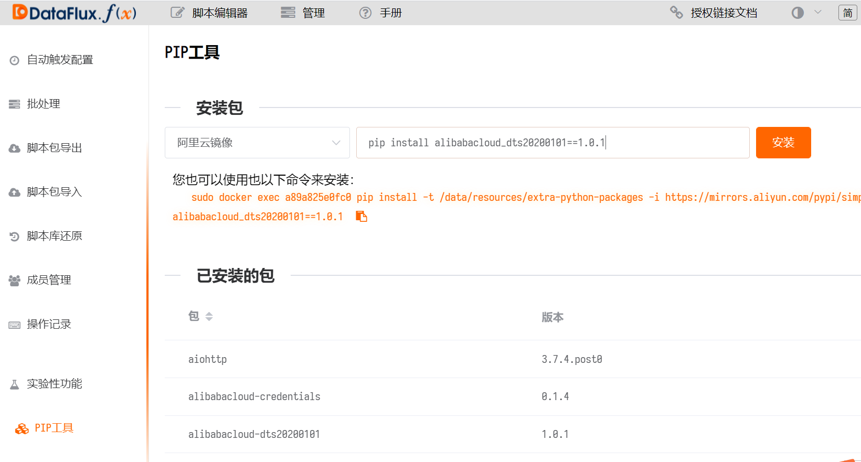861x462 pixels.
Task: Click the 安装包 section heading
Action: click(x=220, y=108)
